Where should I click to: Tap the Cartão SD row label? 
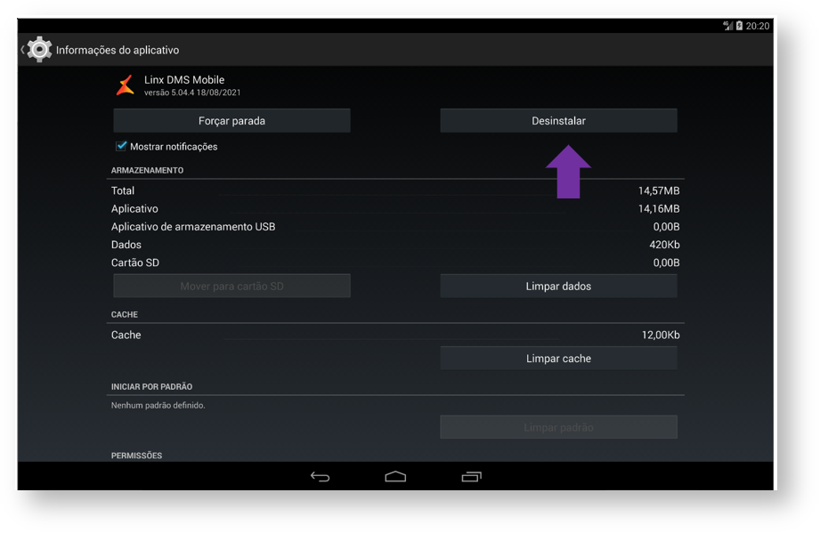click(135, 262)
